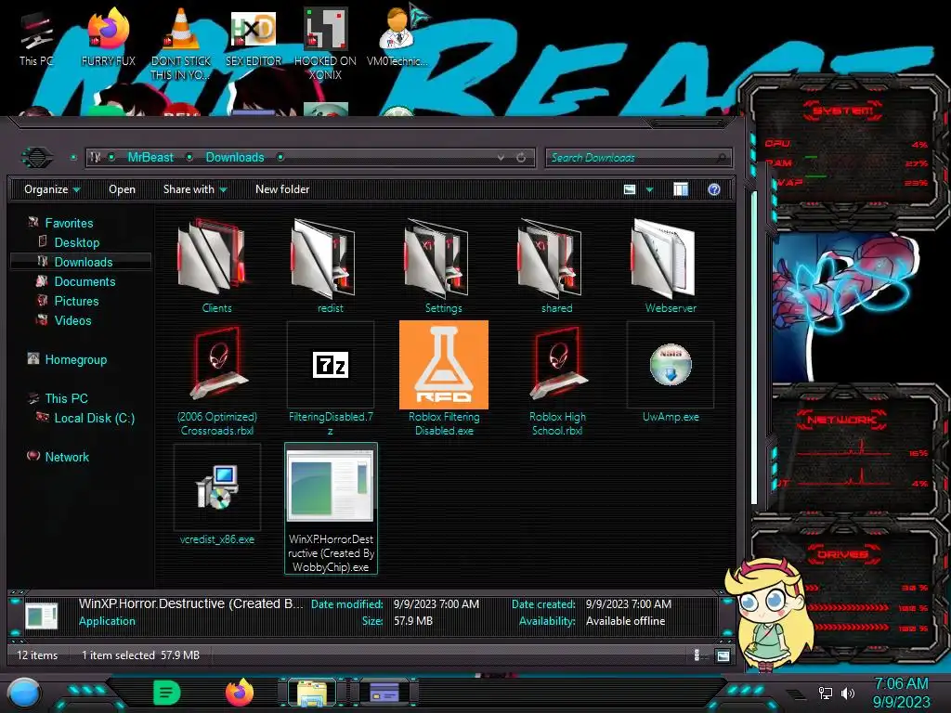Viewport: 951px width, 713px height.
Task: Click the details pane file thumbnail
Action: tap(41, 615)
